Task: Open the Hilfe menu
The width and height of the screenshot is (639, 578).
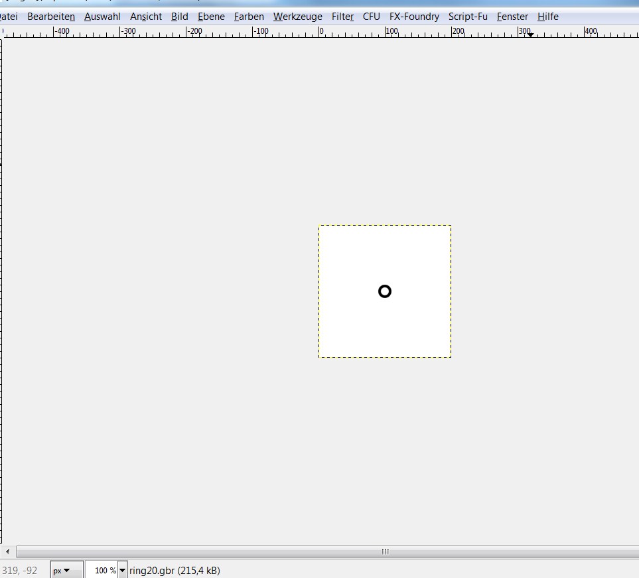Action: pos(547,17)
